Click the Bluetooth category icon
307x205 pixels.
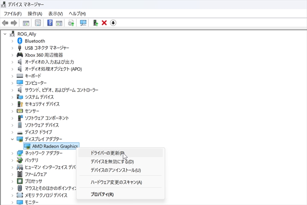(x=20, y=41)
